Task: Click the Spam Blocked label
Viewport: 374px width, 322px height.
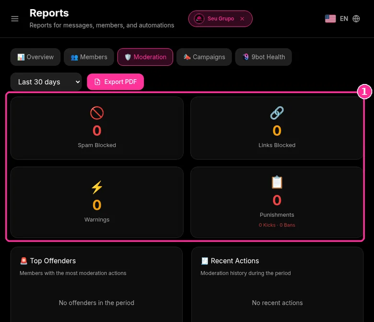Action: click(x=97, y=145)
